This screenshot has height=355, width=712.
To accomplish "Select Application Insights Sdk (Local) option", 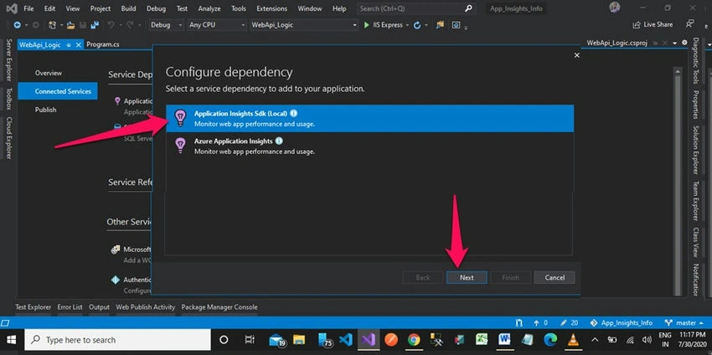I will pyautogui.click(x=370, y=119).
